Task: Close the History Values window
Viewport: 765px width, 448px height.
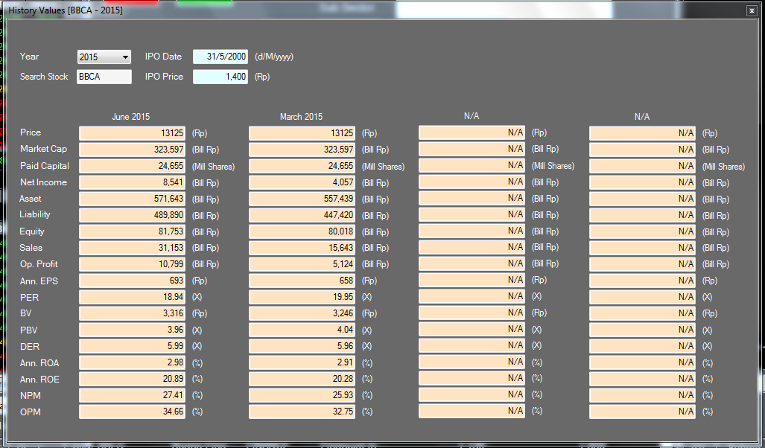Action: pos(752,10)
